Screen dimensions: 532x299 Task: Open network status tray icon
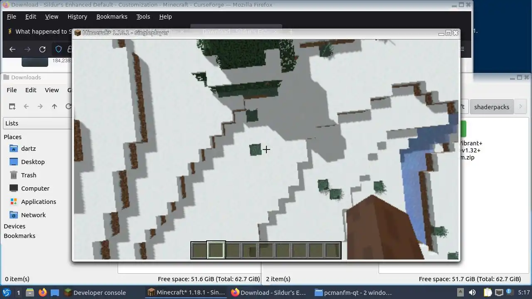click(x=499, y=292)
